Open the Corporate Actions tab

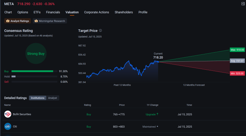pyautogui.click(x=97, y=12)
